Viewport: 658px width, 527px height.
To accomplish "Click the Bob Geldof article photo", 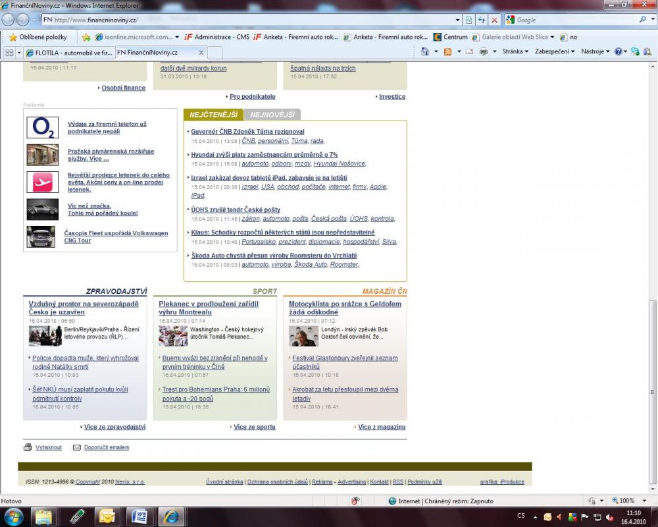I will (x=303, y=336).
